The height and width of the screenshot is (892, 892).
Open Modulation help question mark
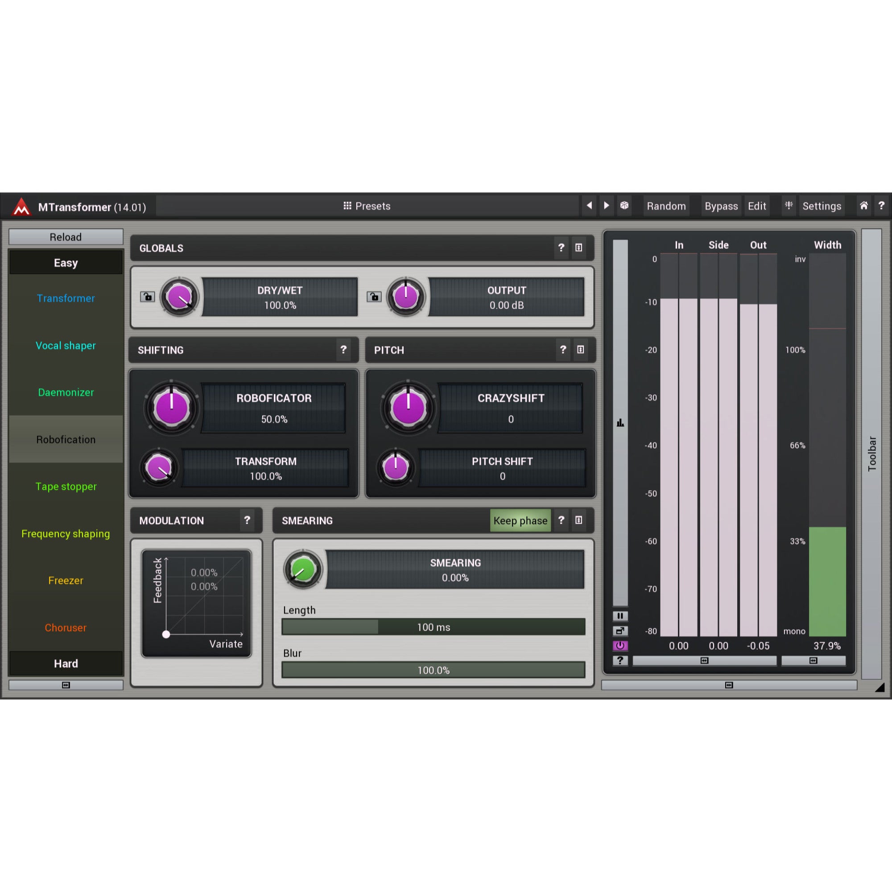click(247, 520)
